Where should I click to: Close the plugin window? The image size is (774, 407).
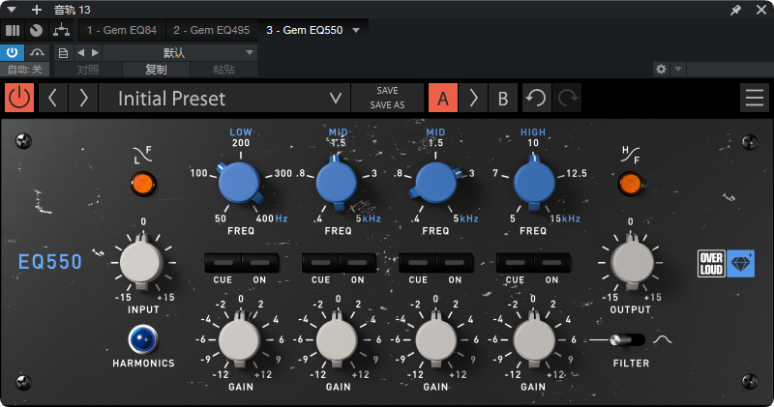761,10
